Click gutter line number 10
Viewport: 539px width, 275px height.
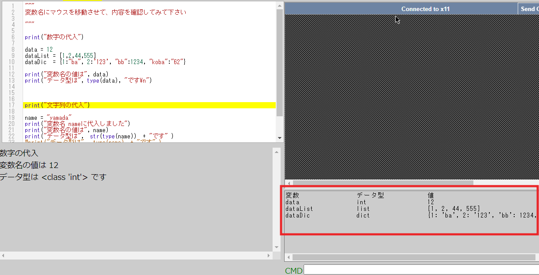12,62
